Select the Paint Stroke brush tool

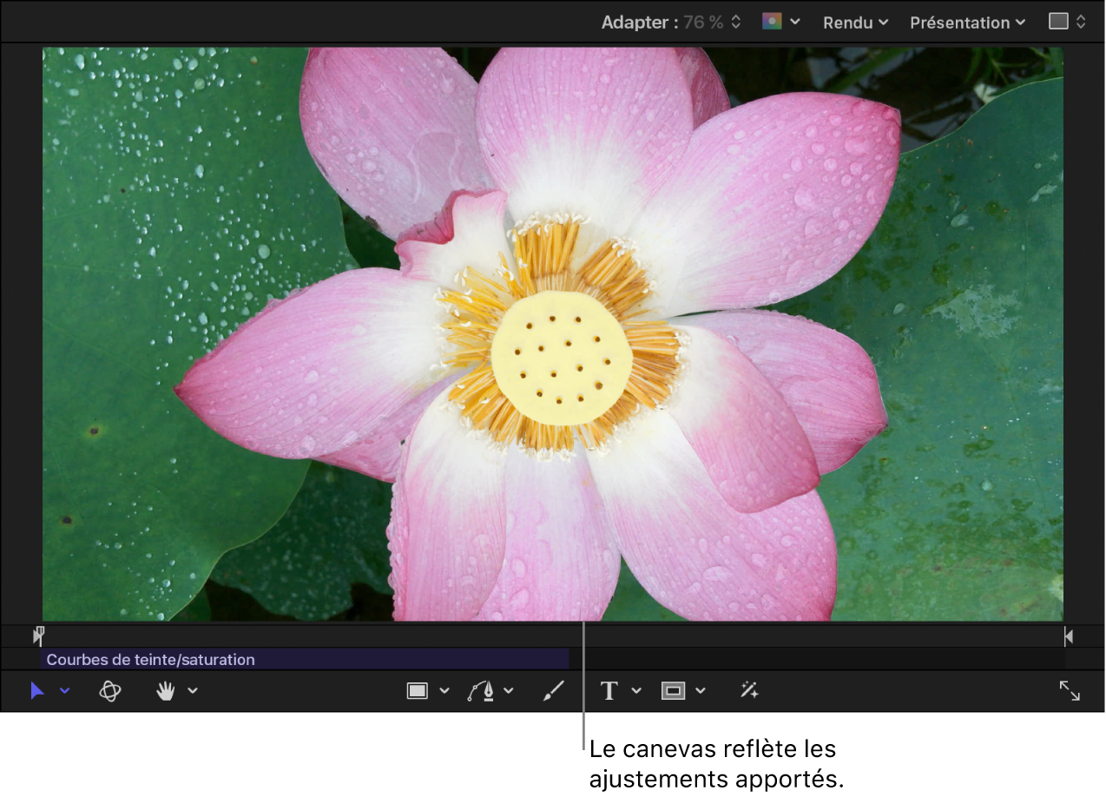(553, 691)
